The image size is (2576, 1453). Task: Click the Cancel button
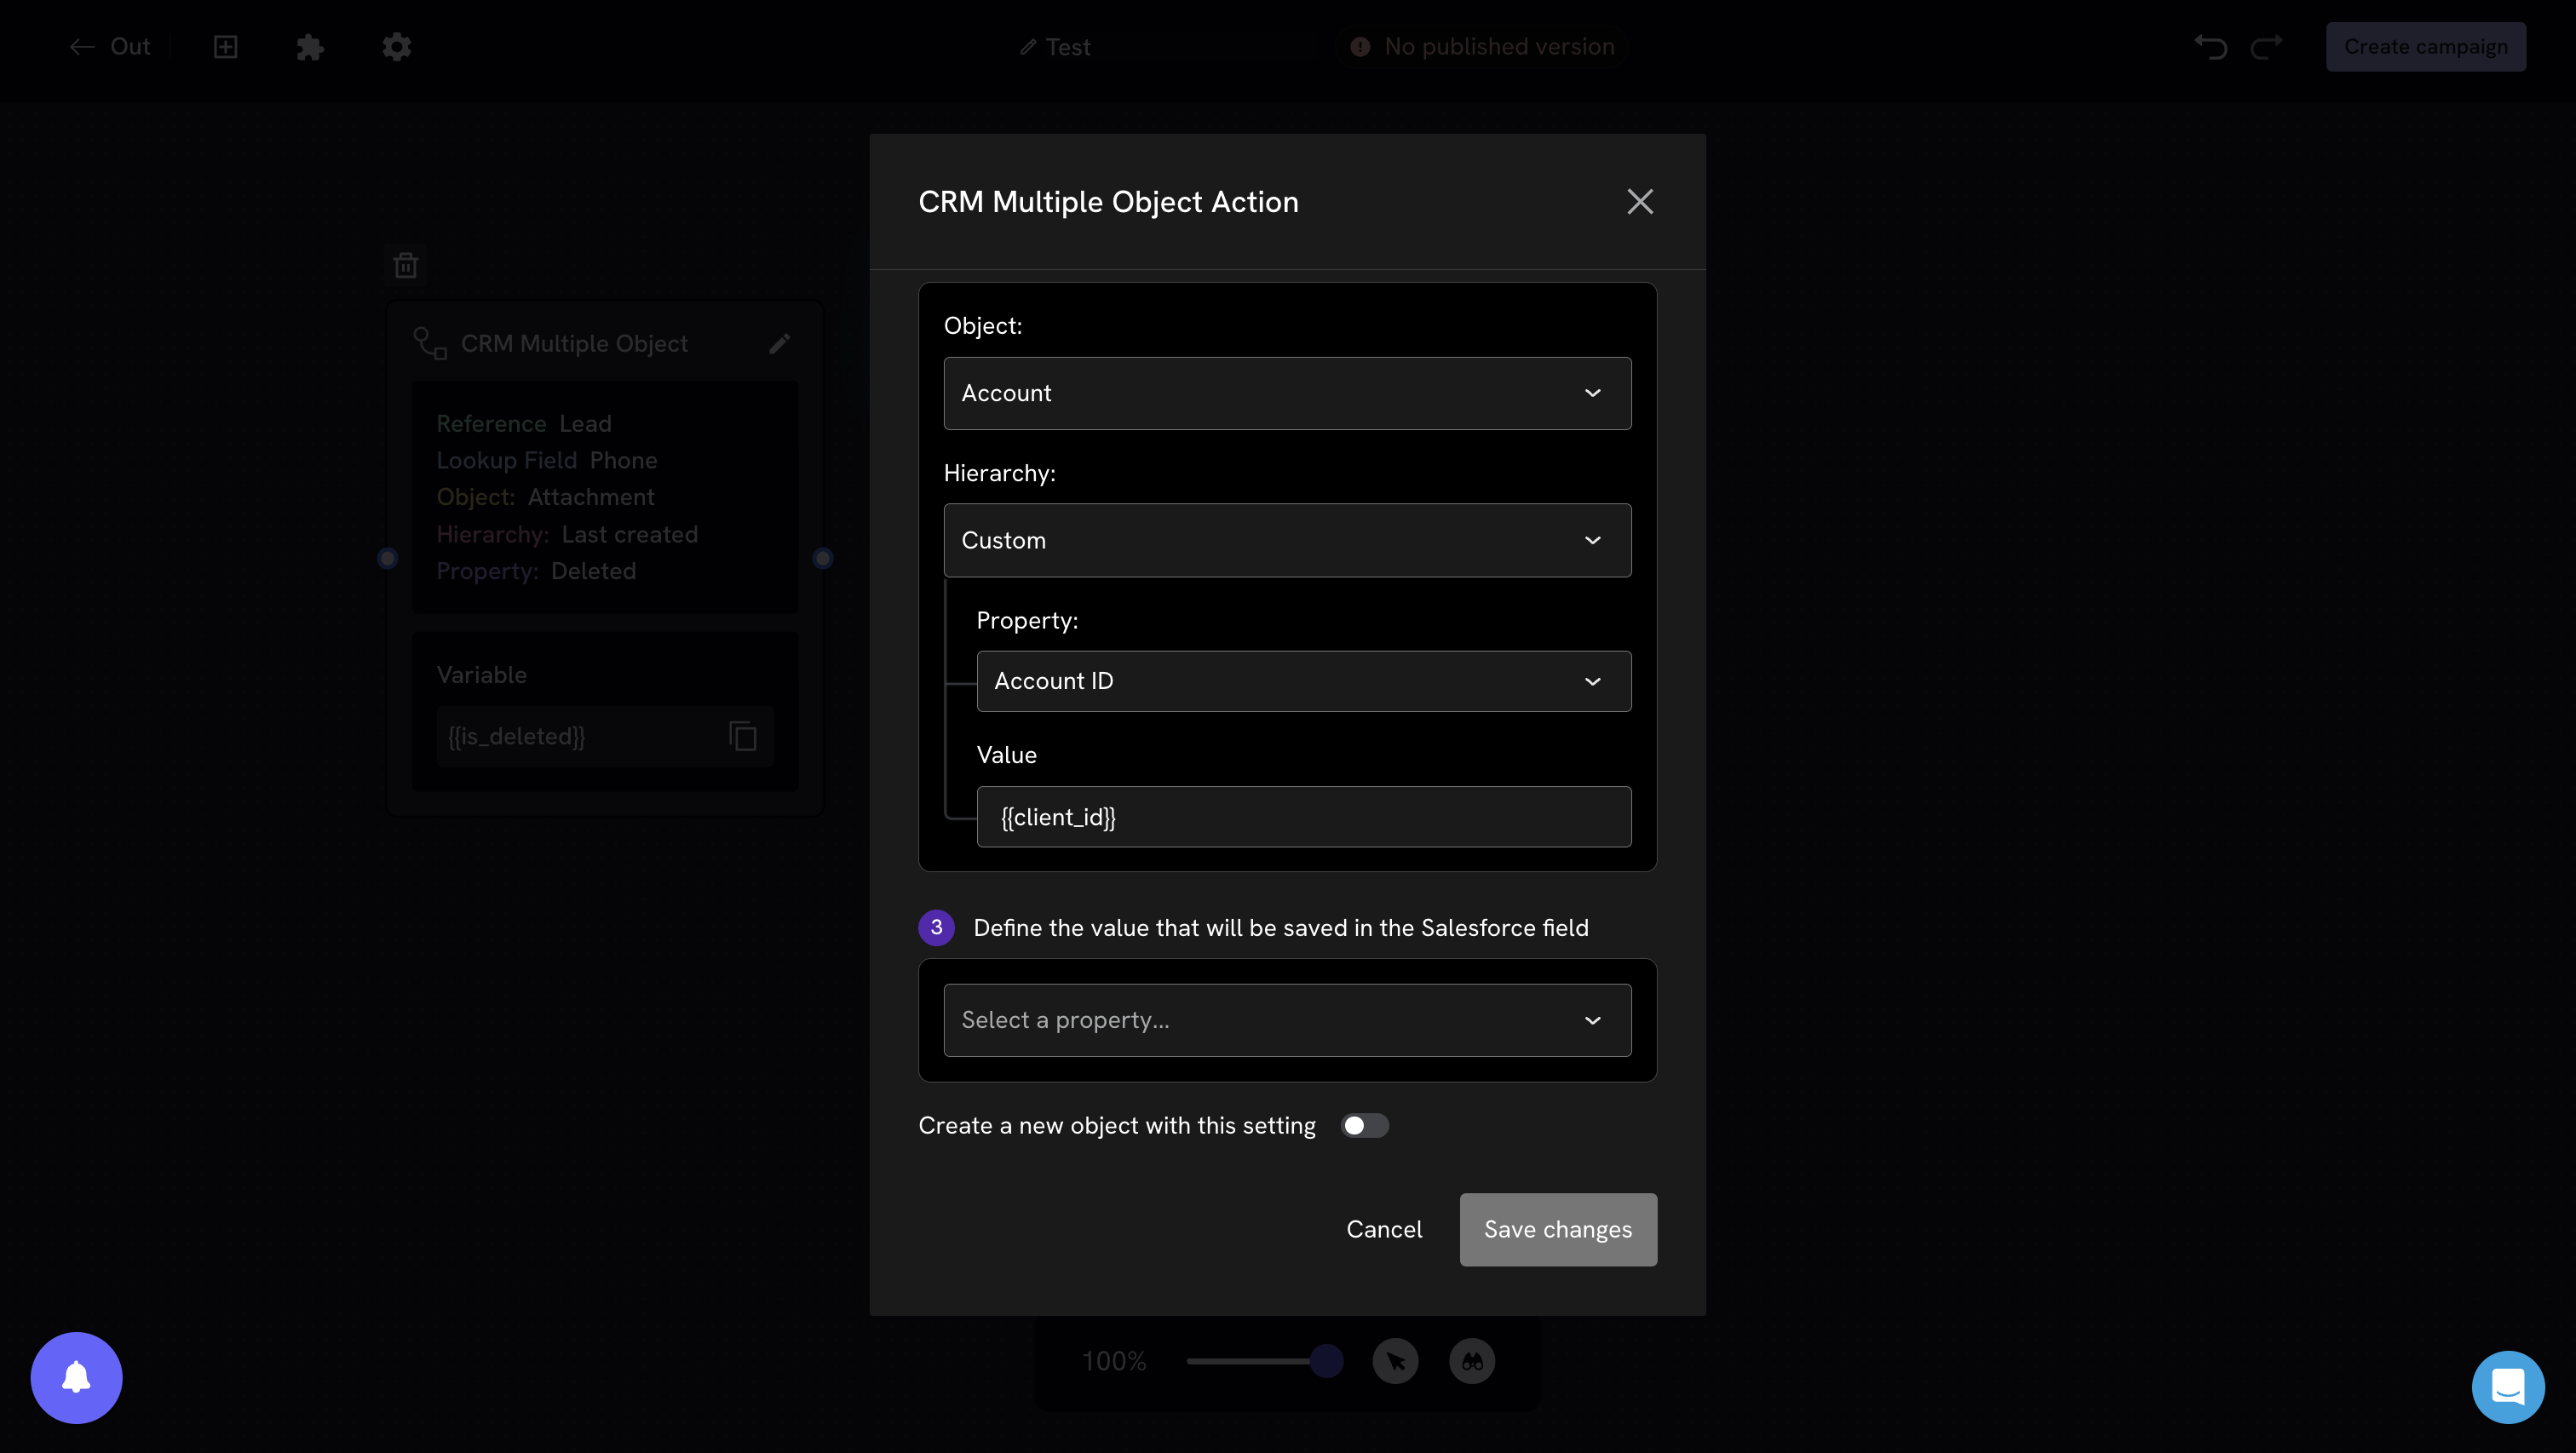pos(1384,1229)
